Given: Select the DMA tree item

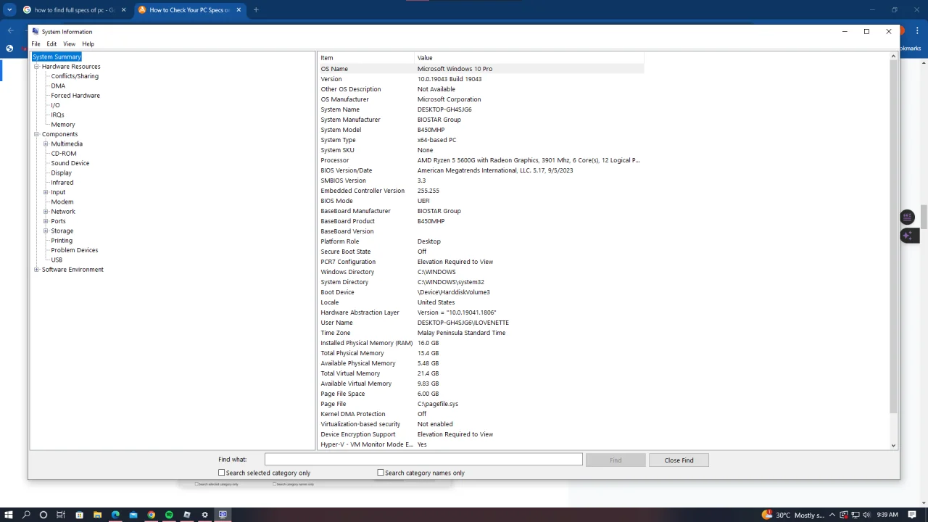Looking at the screenshot, I should [58, 86].
